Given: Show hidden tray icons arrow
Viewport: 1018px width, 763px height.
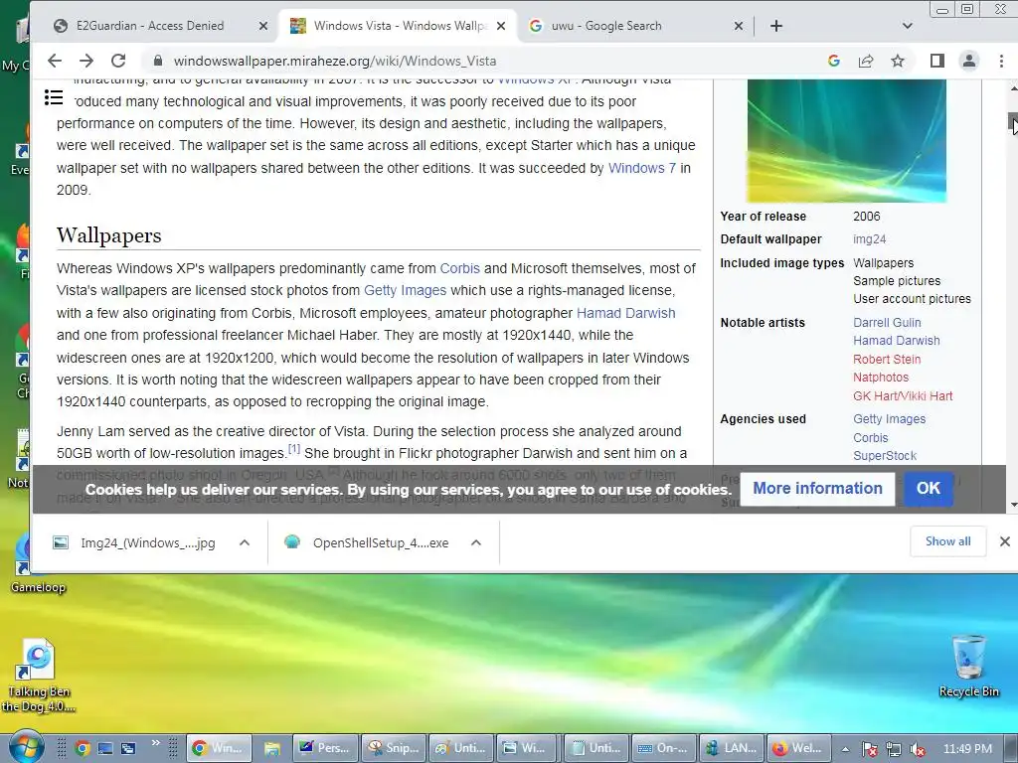Looking at the screenshot, I should click(845, 749).
